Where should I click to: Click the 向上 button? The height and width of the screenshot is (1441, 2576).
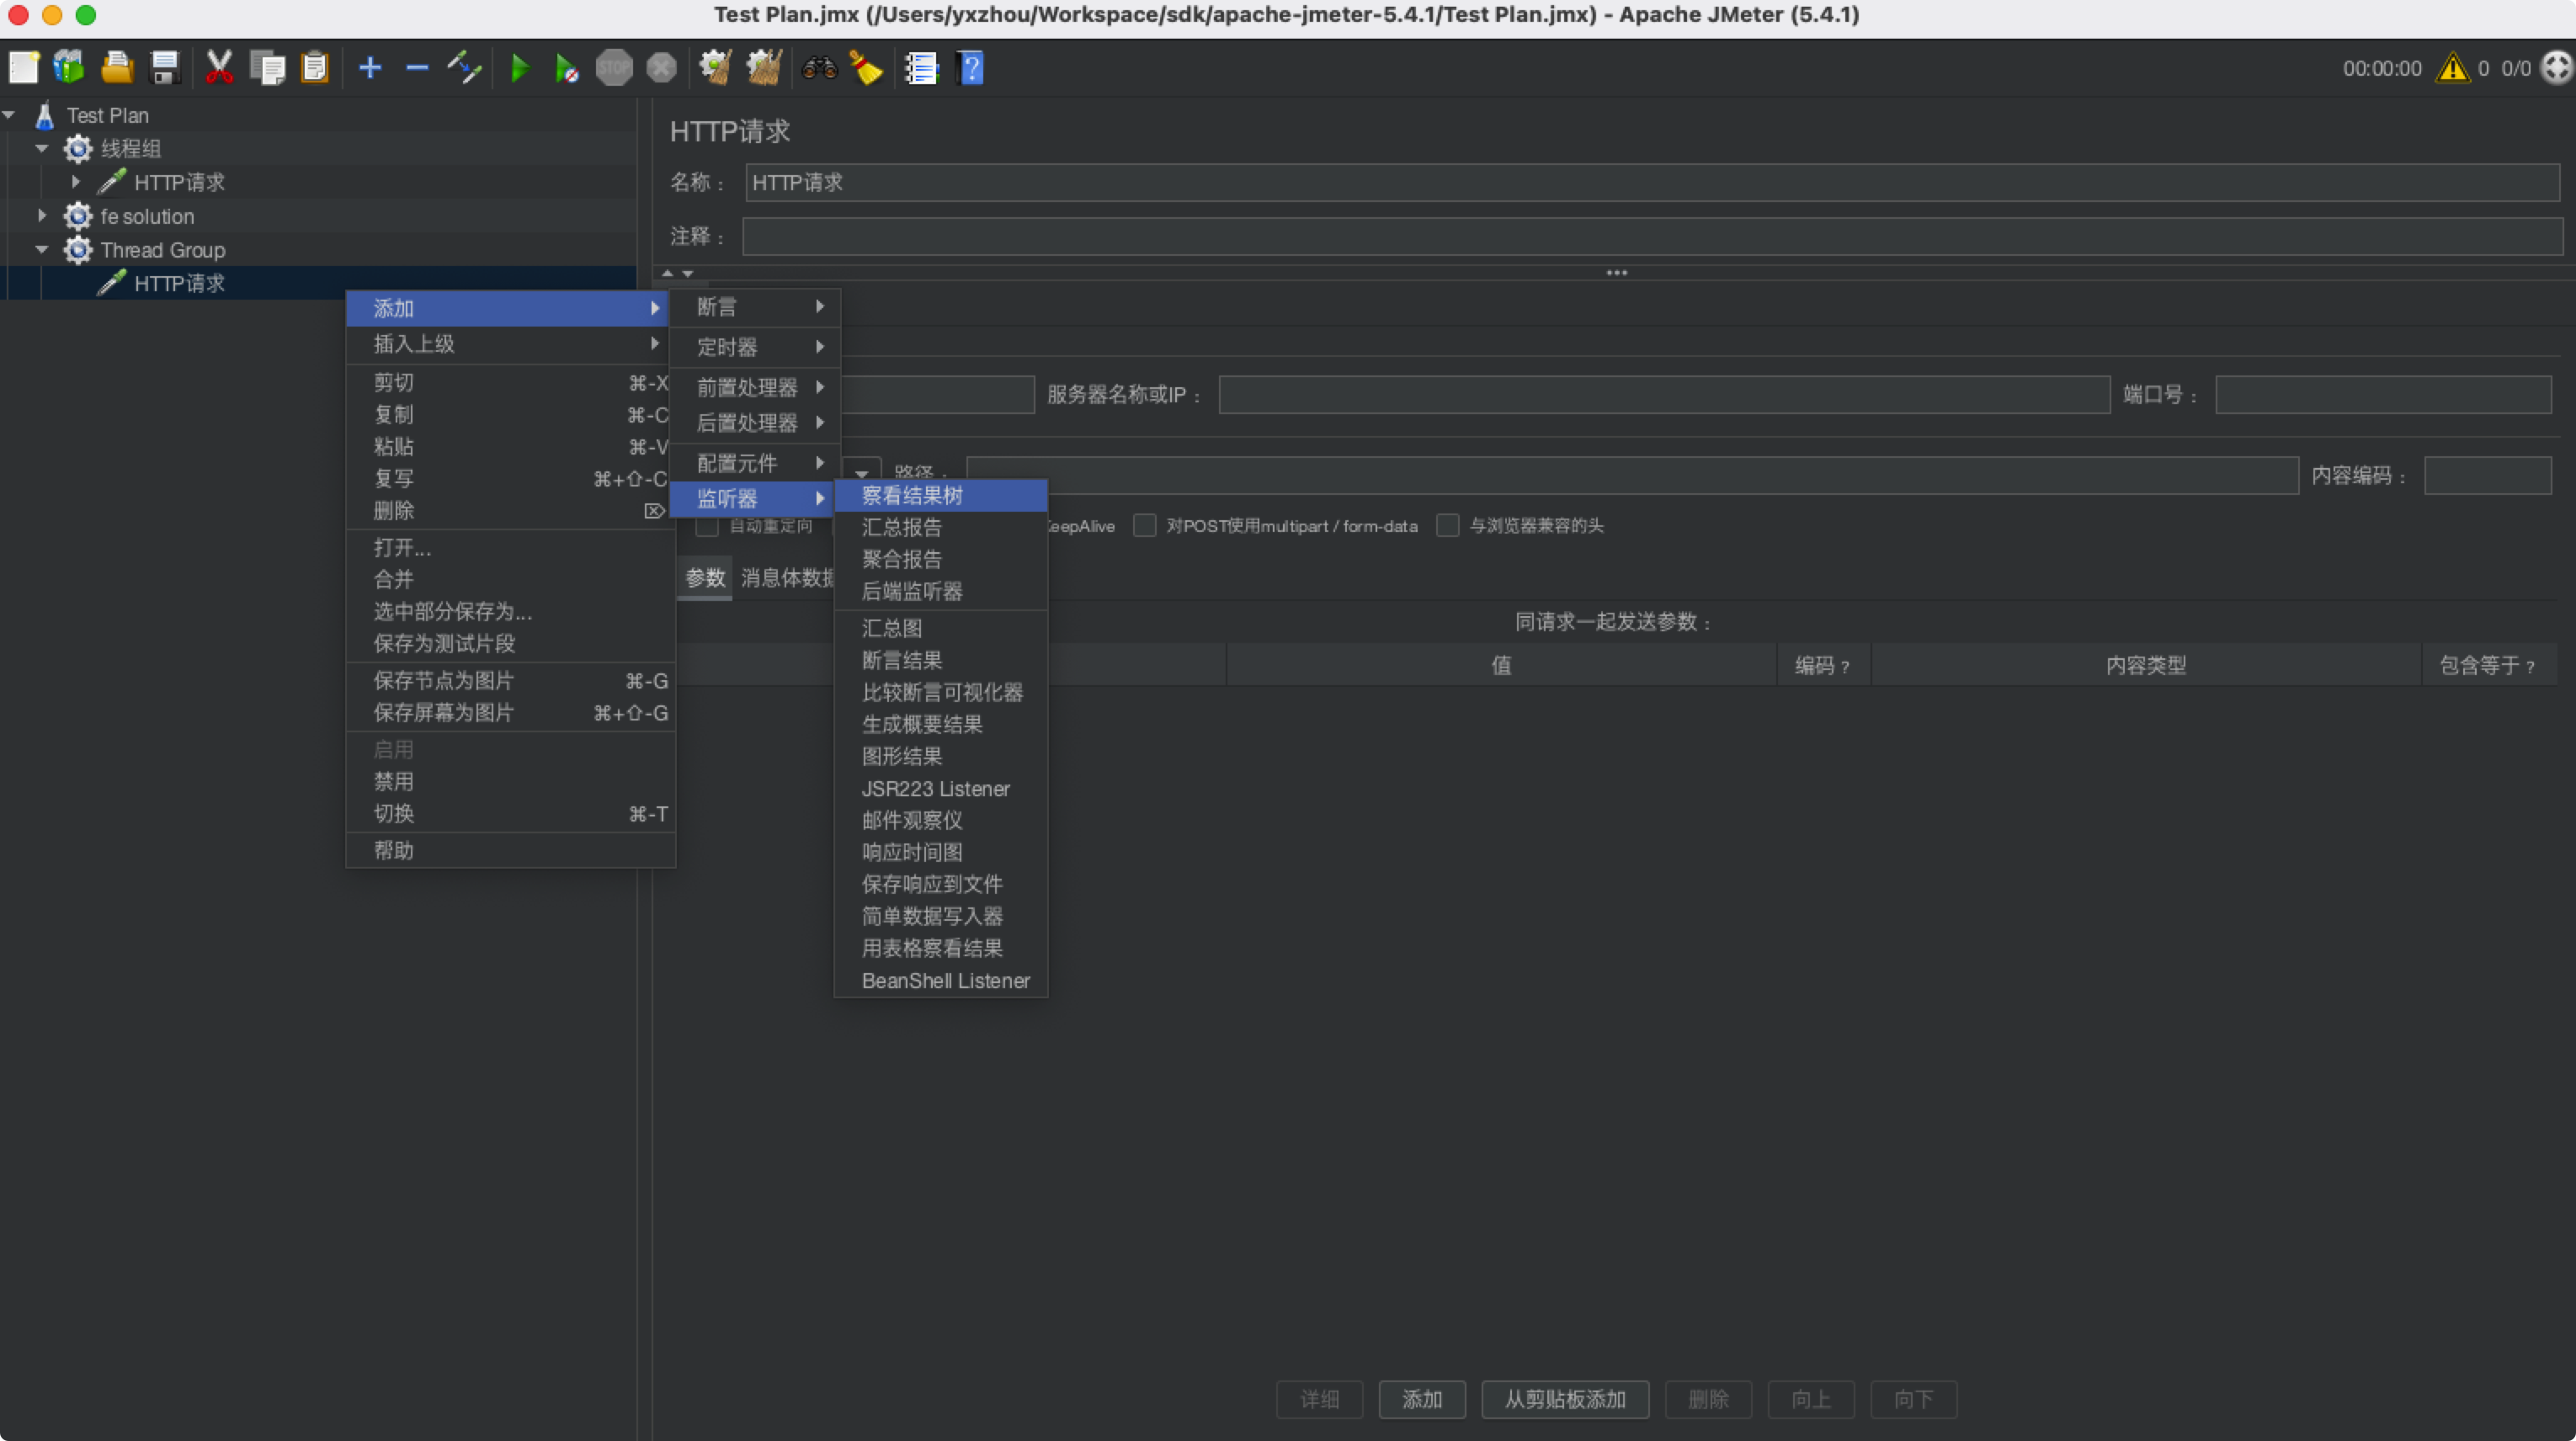point(1811,1400)
